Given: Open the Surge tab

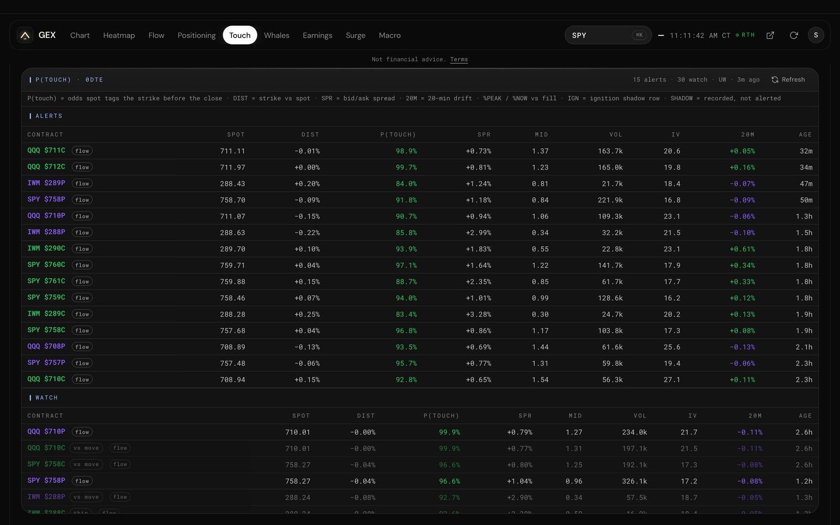Looking at the screenshot, I should [x=355, y=35].
